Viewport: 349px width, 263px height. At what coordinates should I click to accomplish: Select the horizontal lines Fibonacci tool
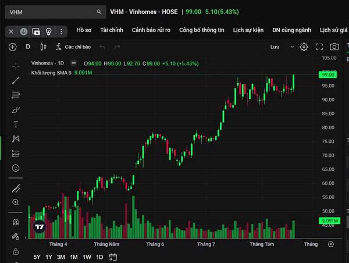16,95
